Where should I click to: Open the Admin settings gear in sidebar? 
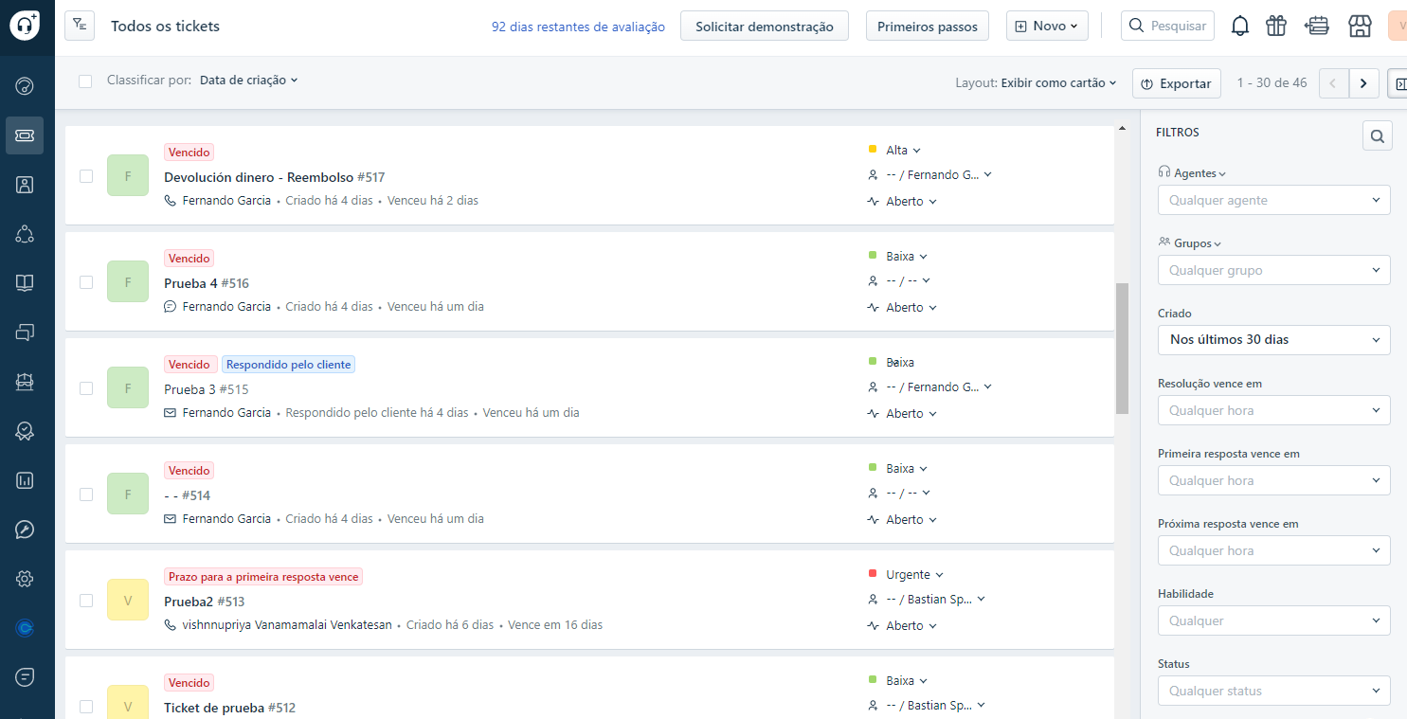26,579
